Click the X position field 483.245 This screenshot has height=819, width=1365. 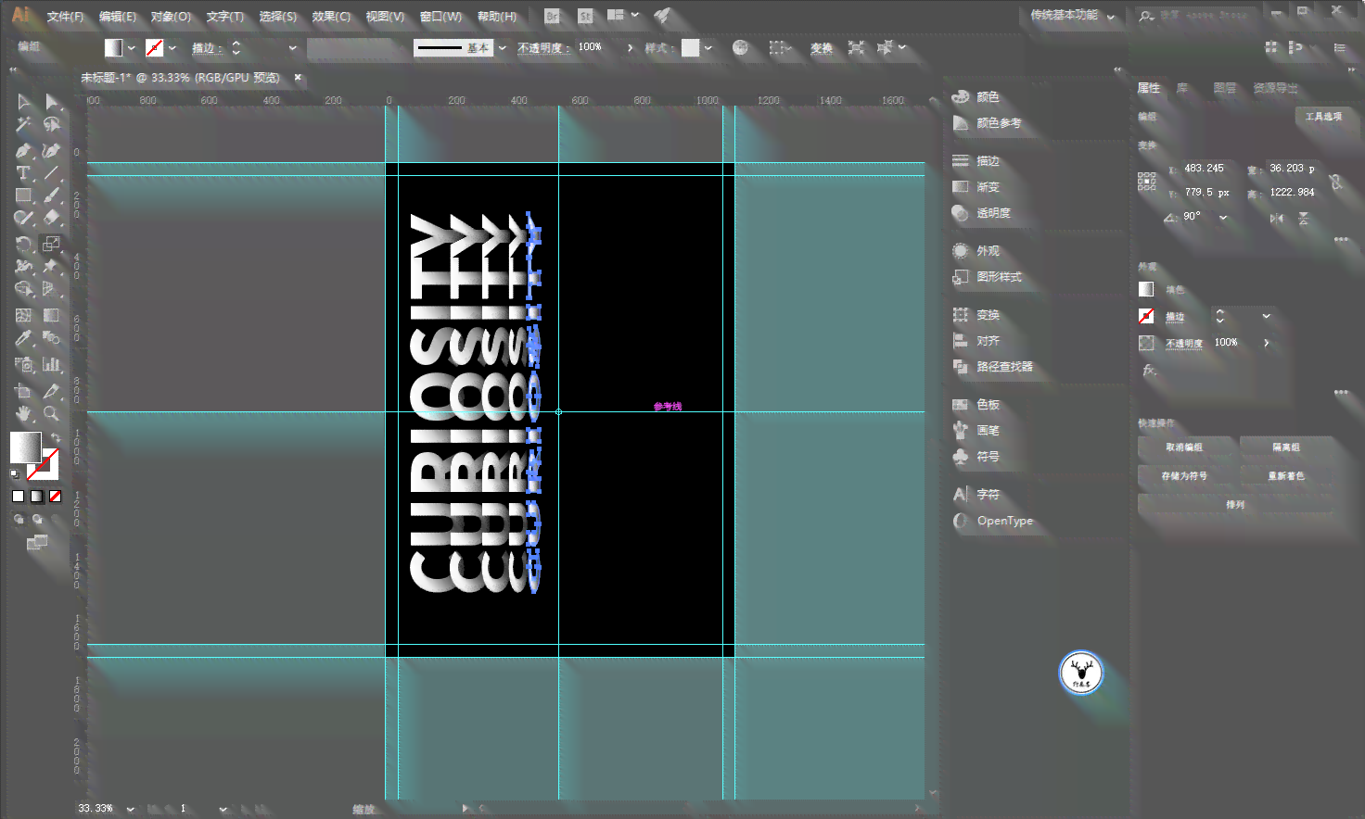tap(1208, 169)
